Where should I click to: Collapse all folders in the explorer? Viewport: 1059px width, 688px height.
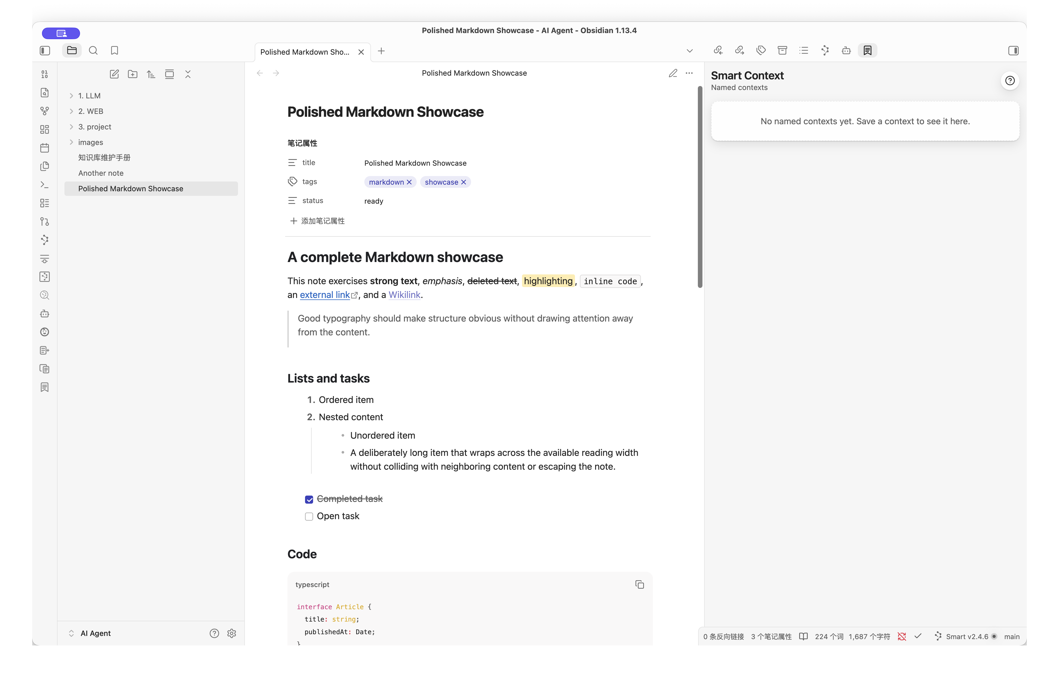188,74
